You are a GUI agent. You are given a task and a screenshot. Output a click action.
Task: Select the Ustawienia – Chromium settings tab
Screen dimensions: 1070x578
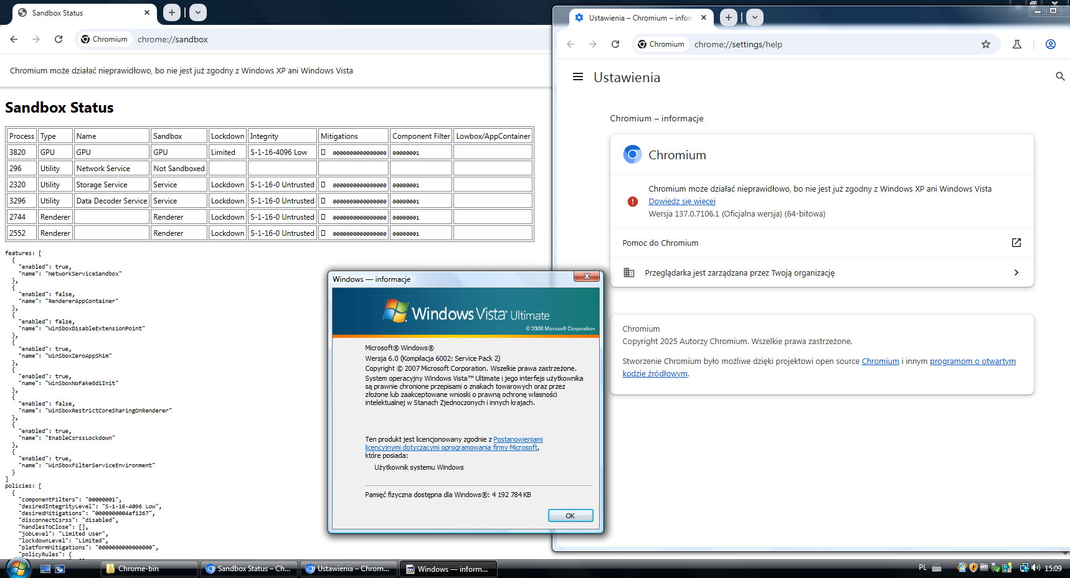point(640,18)
